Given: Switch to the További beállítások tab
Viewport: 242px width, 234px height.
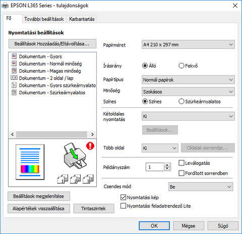Looking at the screenshot, I should pyautogui.click(x=44, y=19).
